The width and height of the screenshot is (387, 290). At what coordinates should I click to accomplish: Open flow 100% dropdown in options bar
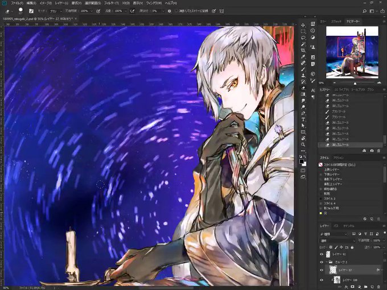[x=126, y=11]
